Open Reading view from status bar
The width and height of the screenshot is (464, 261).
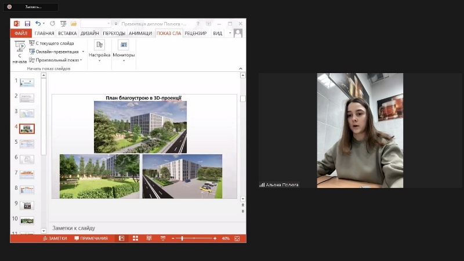click(x=149, y=238)
